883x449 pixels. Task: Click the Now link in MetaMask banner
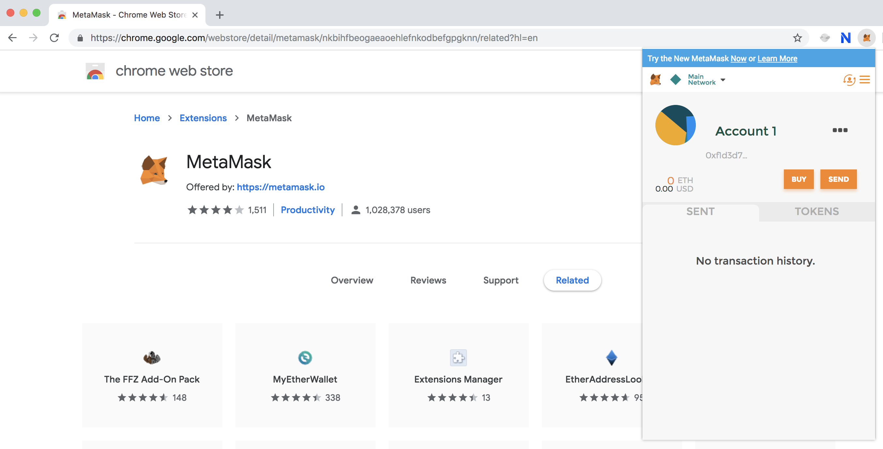(x=738, y=59)
